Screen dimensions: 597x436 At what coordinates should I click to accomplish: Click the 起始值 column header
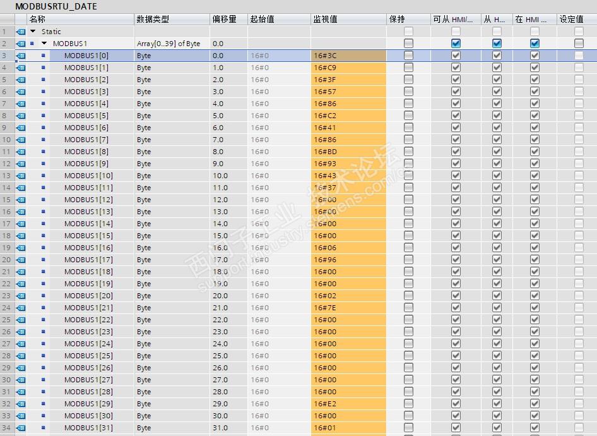click(x=279, y=19)
